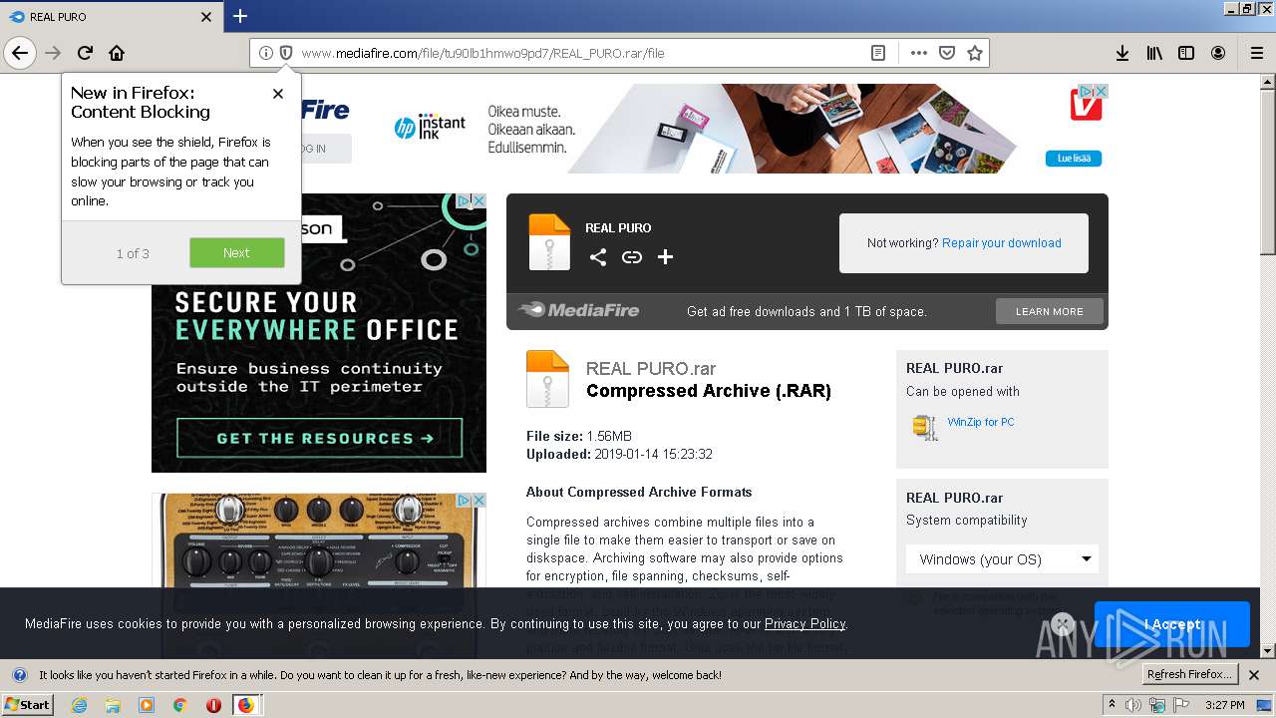This screenshot has height=718, width=1276.
Task: Open file explorer from taskbar
Action: [113, 705]
